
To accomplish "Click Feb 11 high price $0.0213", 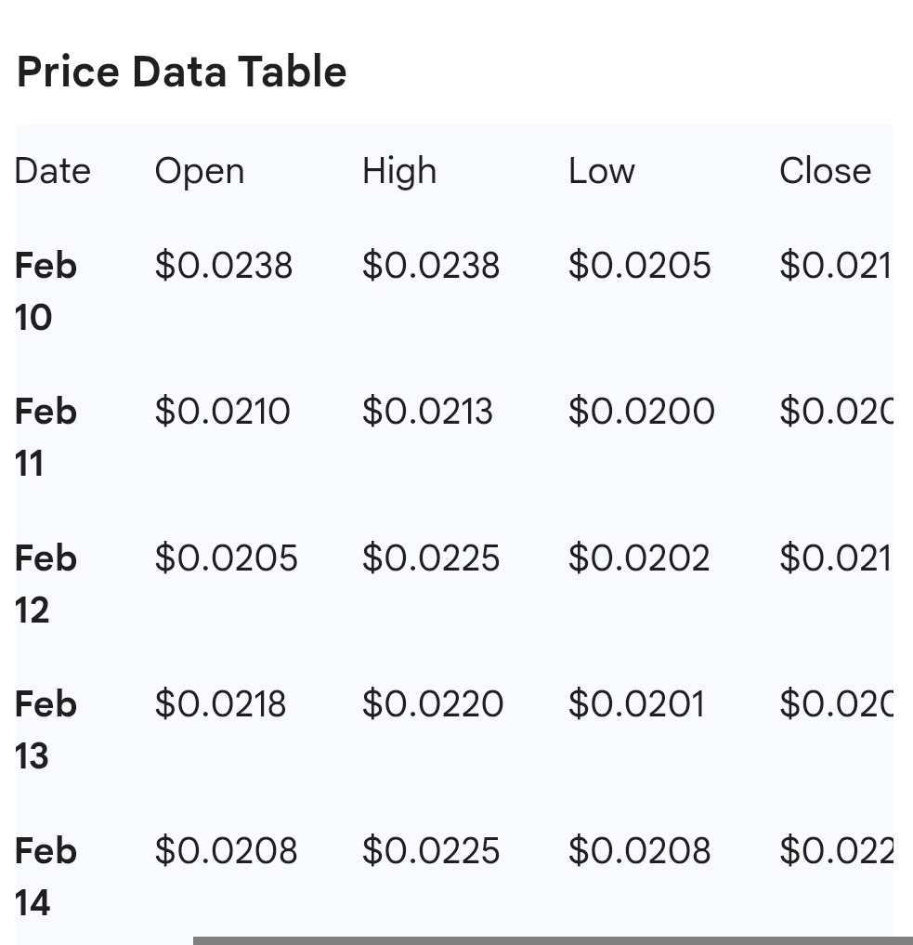I will (427, 411).
